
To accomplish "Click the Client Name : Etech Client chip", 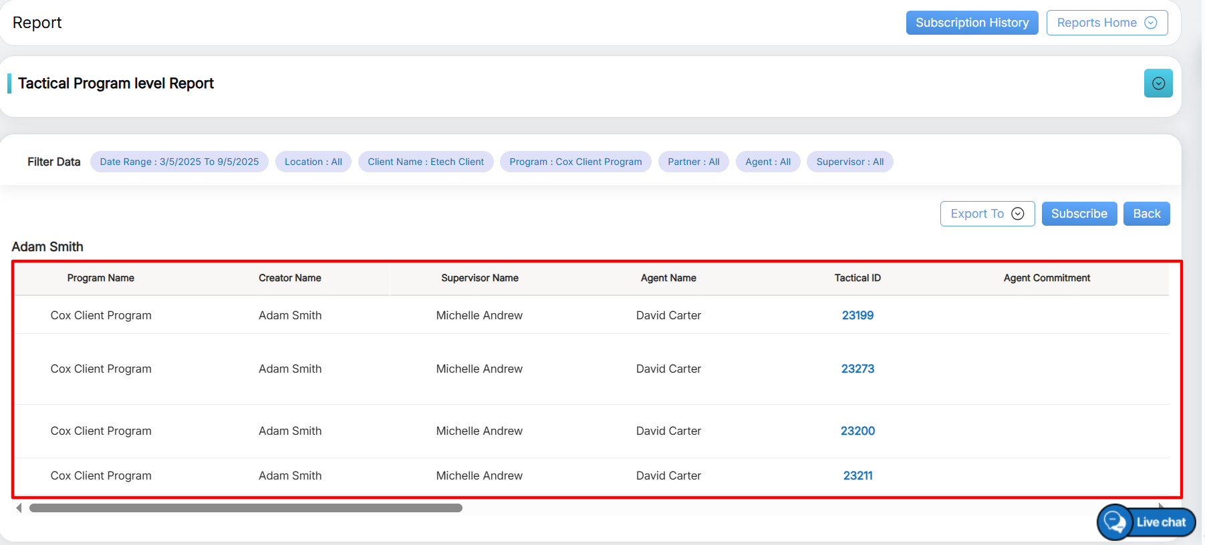I will (426, 162).
